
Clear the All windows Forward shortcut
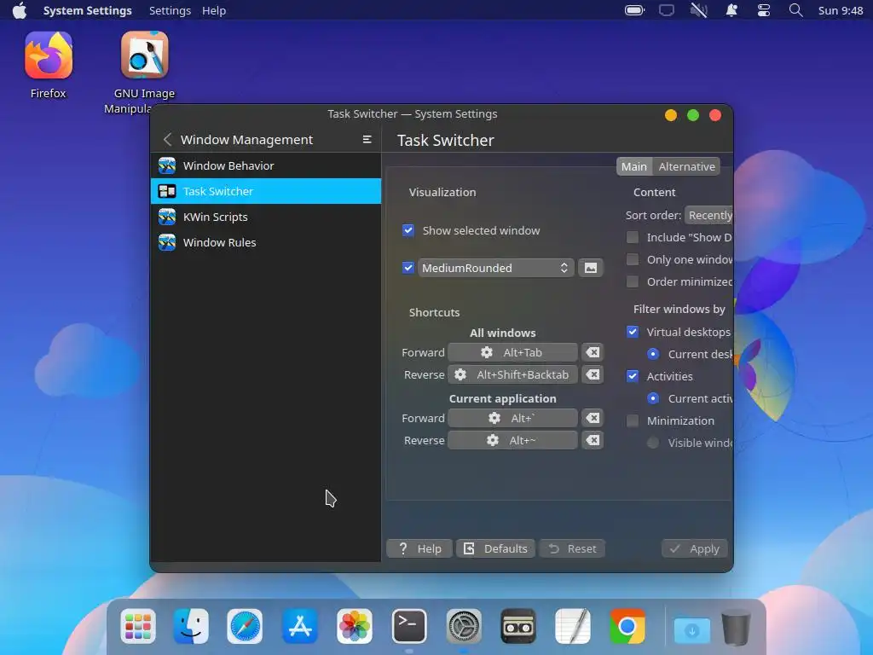pos(593,352)
